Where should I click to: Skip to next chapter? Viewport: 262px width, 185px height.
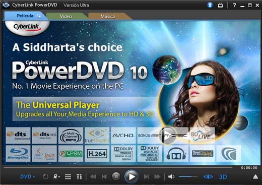coord(146,177)
